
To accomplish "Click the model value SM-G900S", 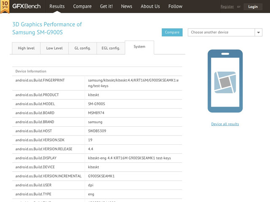I will point(97,104).
